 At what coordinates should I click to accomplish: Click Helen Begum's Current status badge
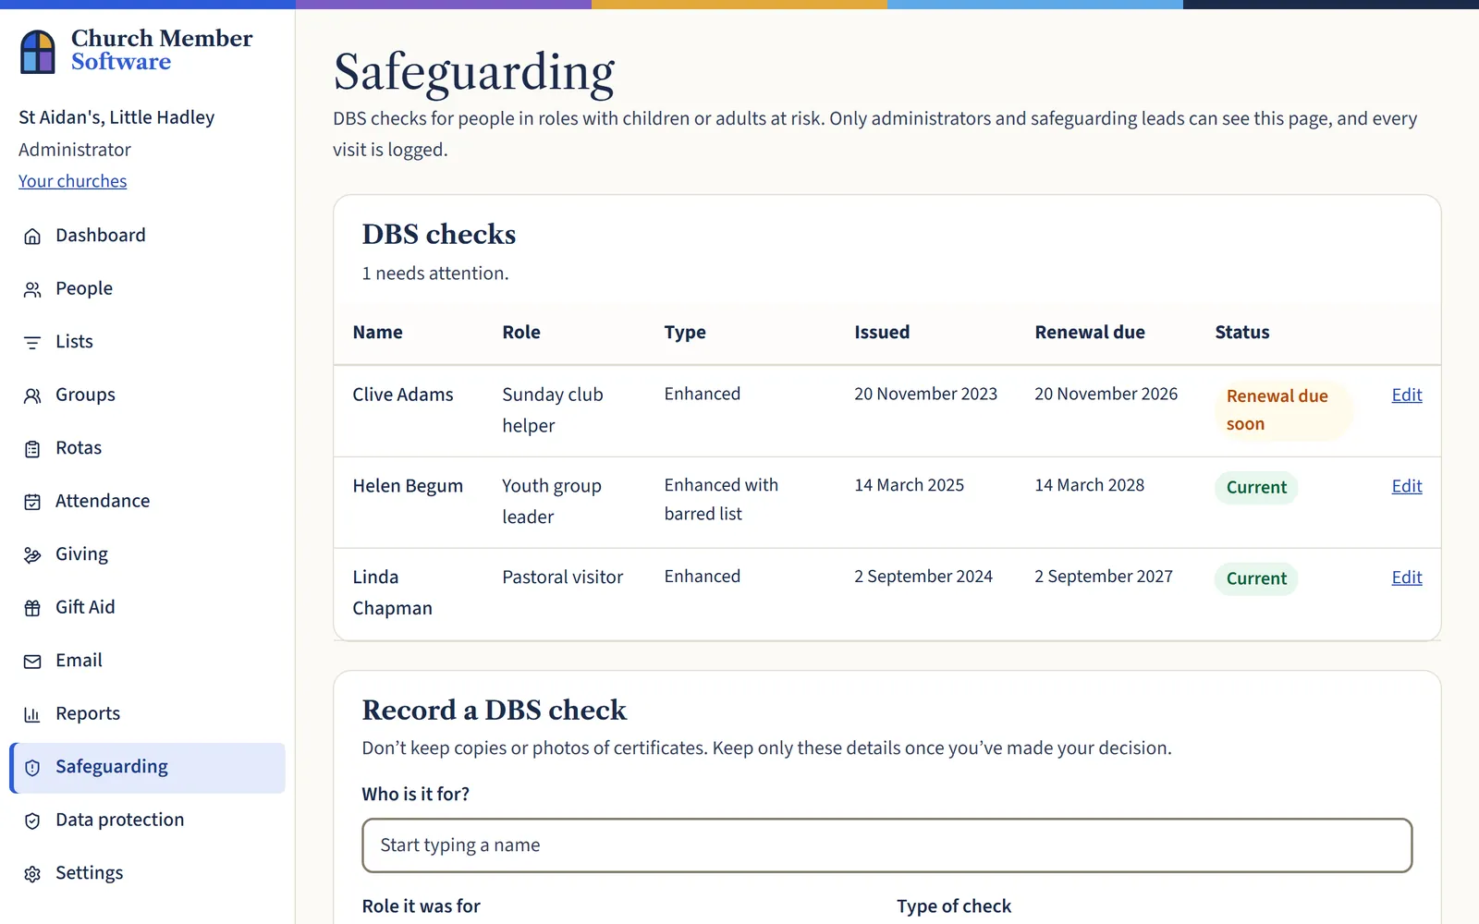click(1256, 487)
